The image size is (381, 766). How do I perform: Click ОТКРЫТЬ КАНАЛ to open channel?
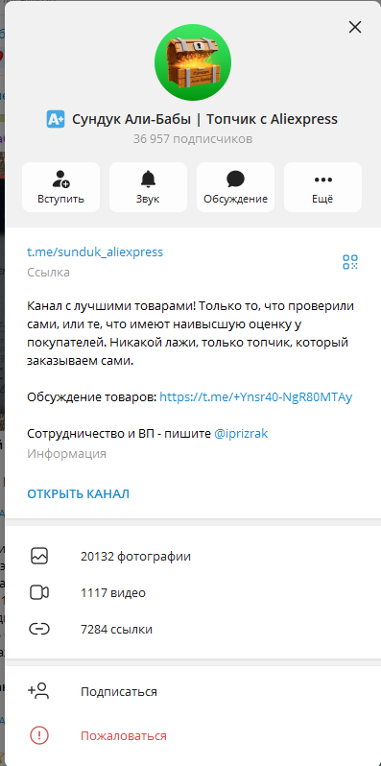(78, 494)
